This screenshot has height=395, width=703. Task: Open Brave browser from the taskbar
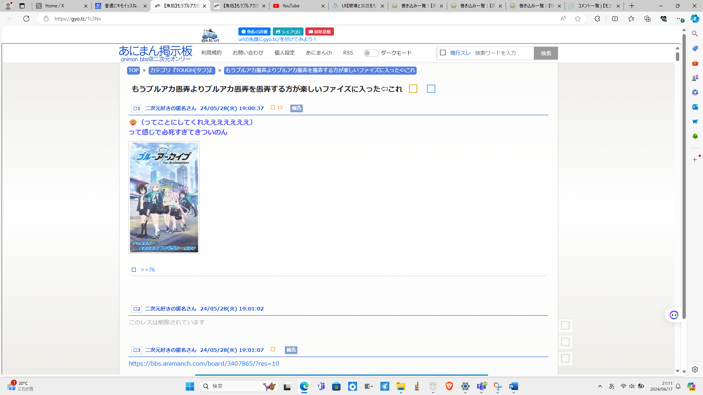(449, 386)
